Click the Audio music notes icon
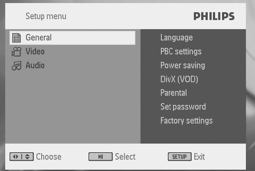 point(16,66)
